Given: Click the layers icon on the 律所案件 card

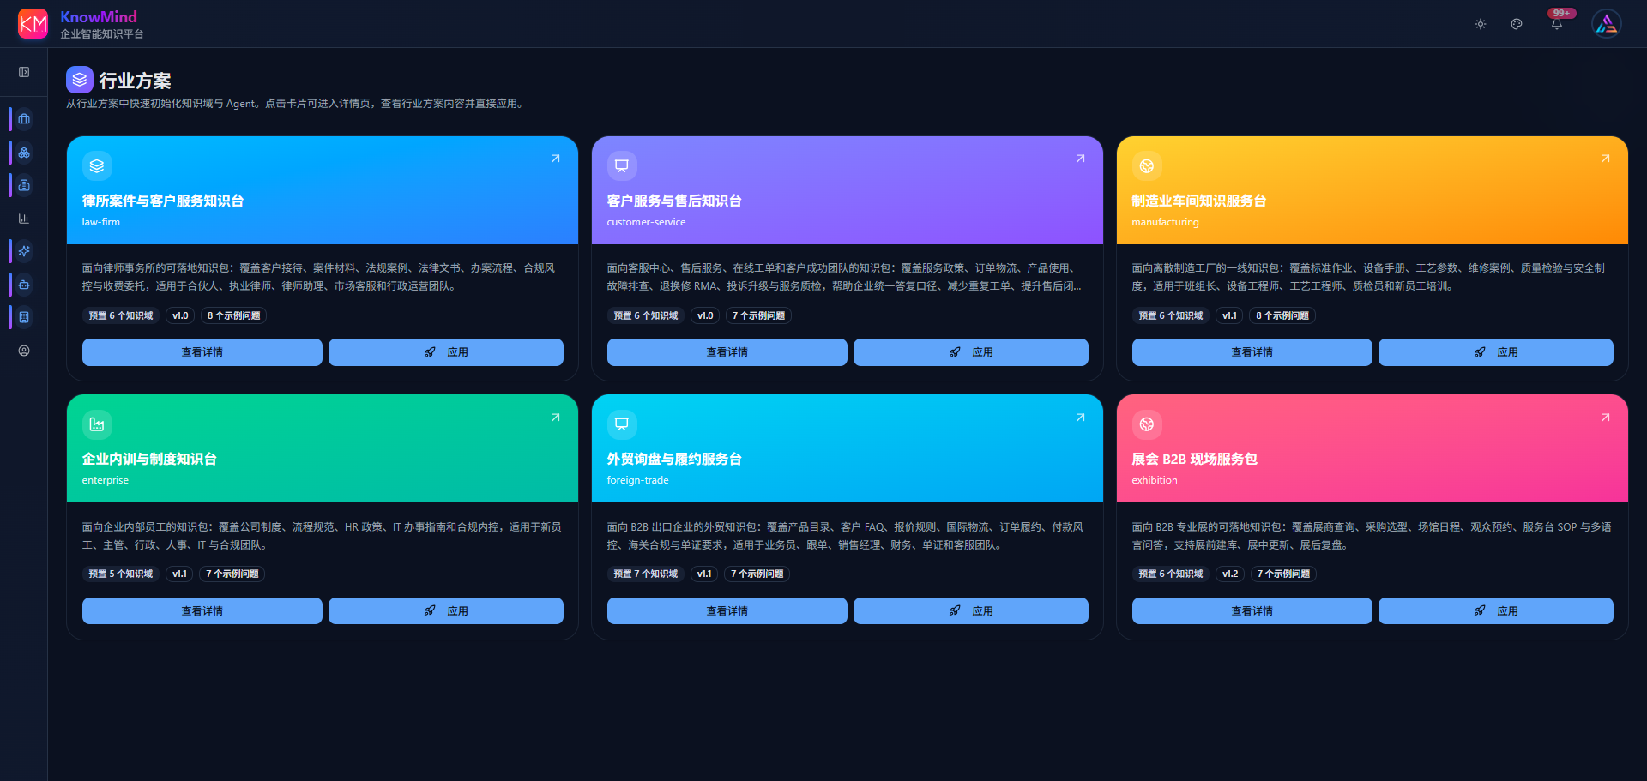Looking at the screenshot, I should 97,165.
